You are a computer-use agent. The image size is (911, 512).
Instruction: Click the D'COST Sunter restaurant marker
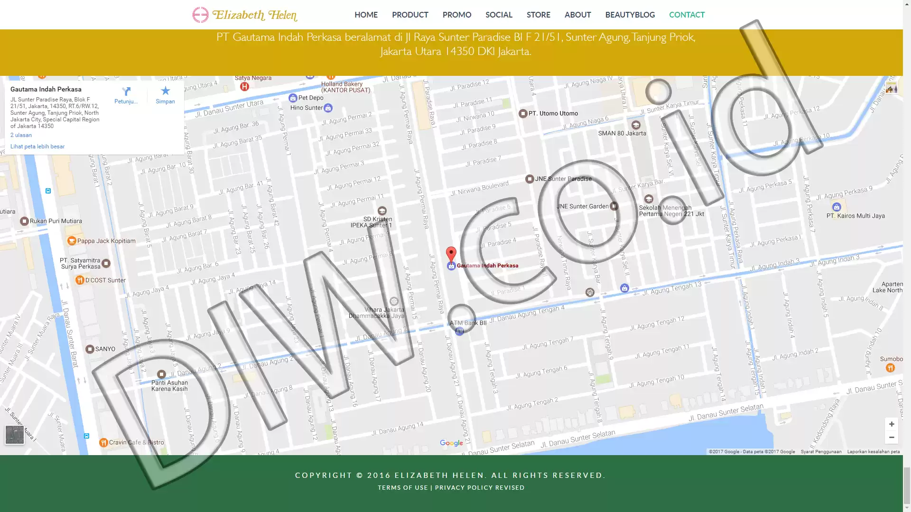(x=80, y=280)
